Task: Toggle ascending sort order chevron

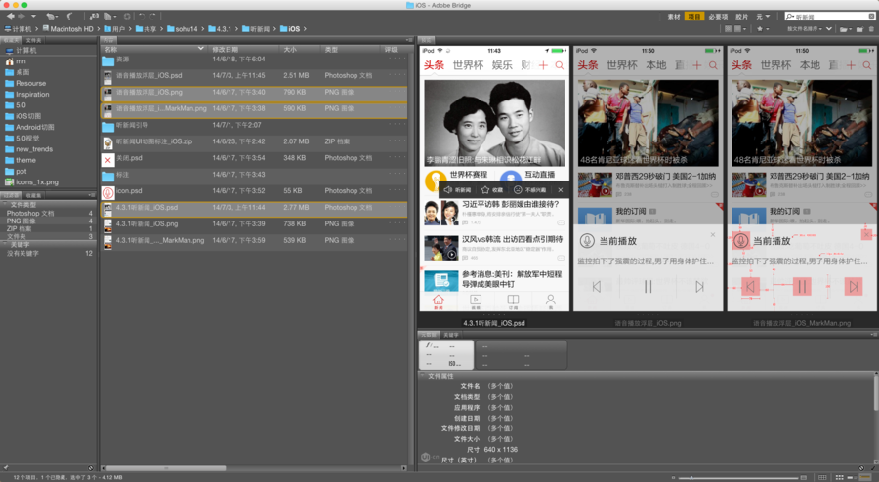Action: 828,29
